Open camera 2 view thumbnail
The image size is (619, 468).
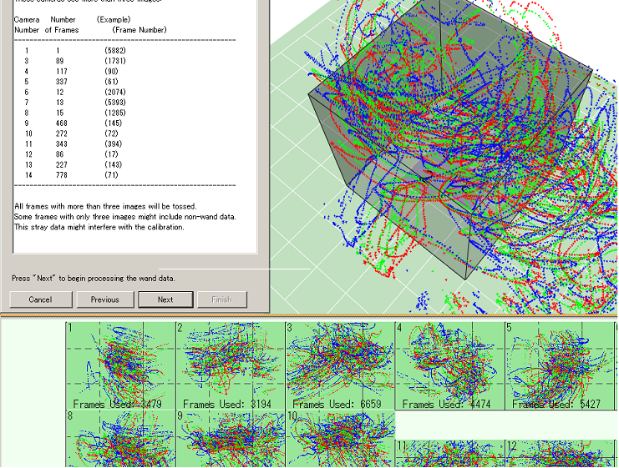(231, 365)
